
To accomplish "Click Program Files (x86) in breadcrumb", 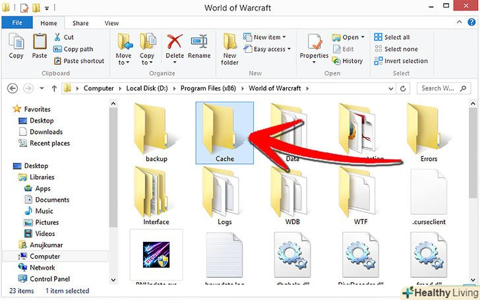I will [x=208, y=88].
